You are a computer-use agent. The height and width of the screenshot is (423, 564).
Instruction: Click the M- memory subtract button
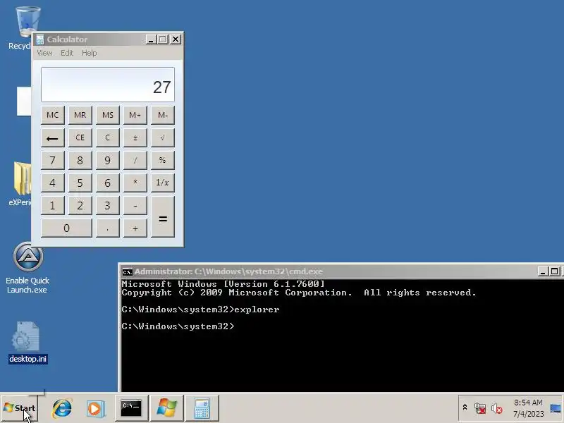163,115
